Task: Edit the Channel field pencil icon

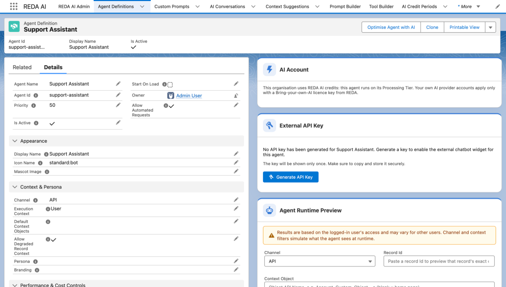Action: click(236, 200)
